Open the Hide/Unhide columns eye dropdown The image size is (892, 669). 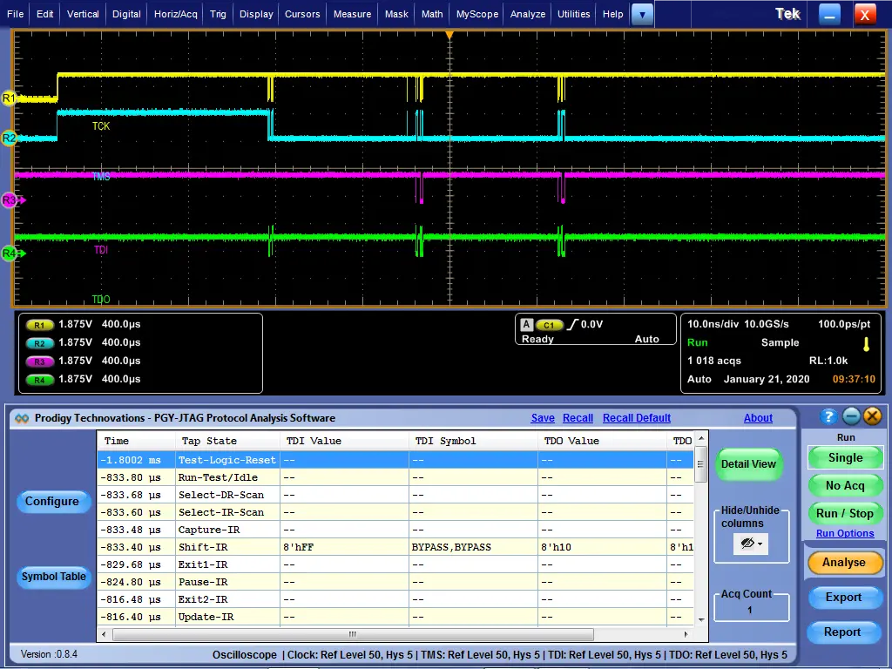click(750, 544)
